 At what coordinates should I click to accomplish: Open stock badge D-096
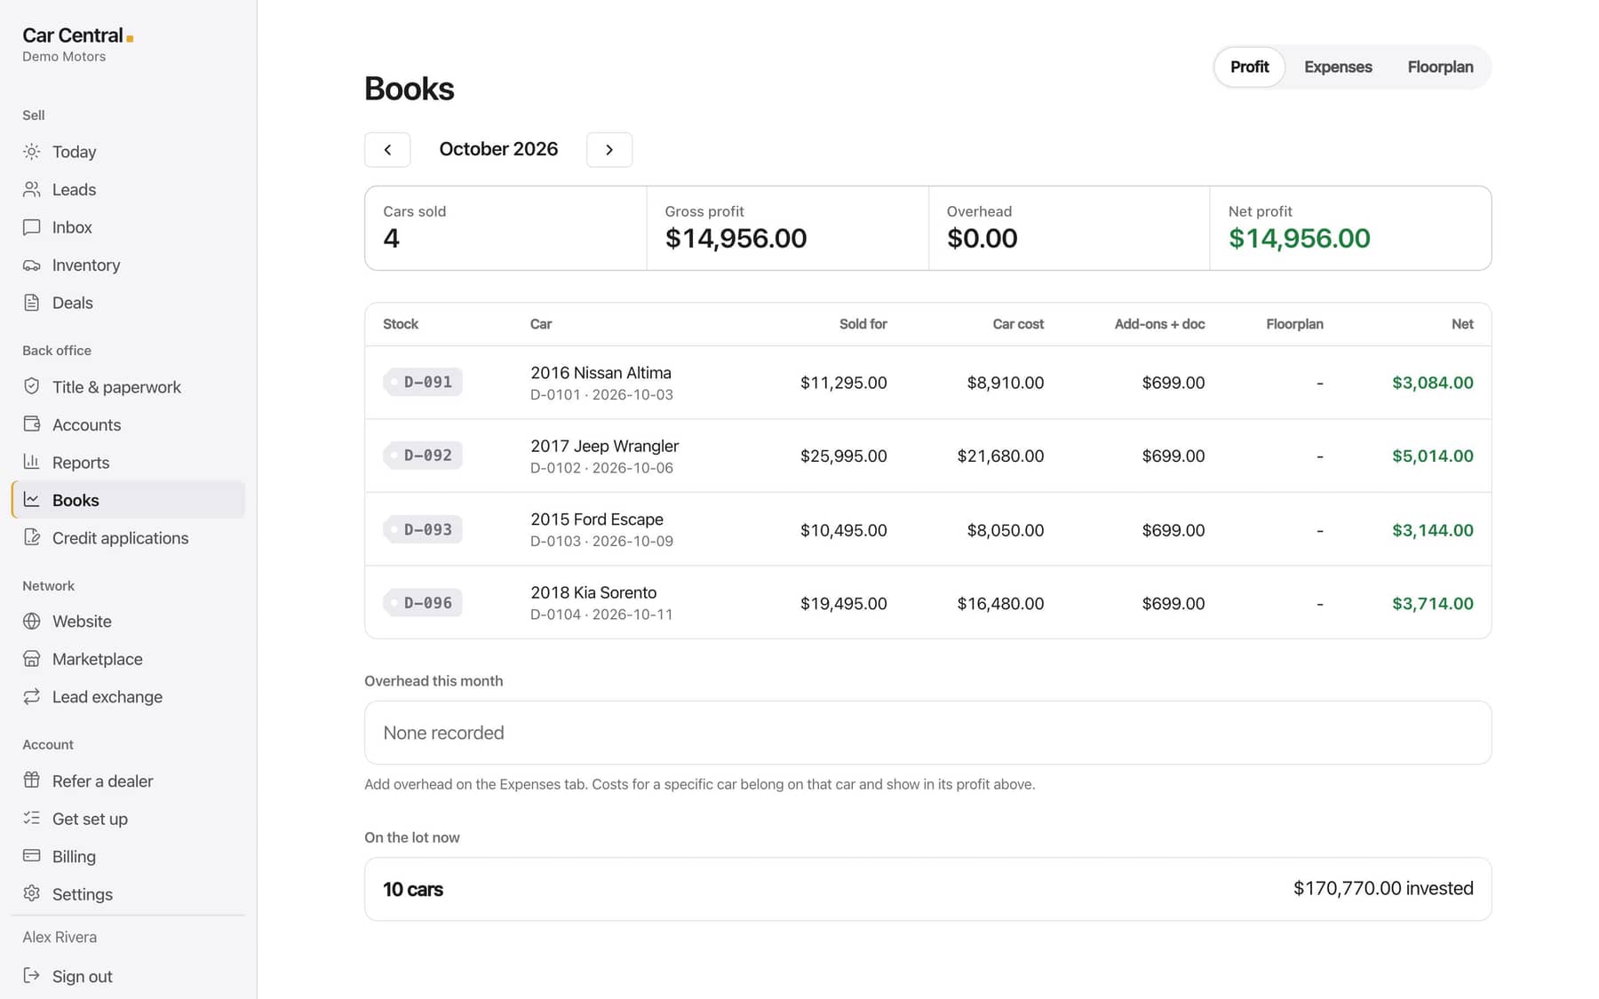click(423, 603)
